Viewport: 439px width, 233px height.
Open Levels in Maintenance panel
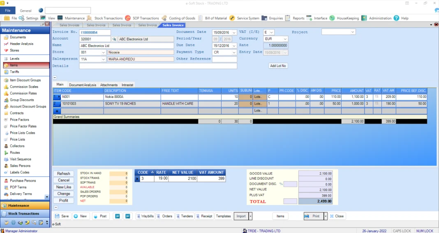click(14, 58)
